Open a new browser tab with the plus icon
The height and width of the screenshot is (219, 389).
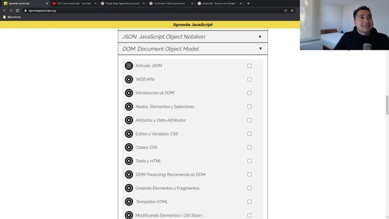click(249, 4)
